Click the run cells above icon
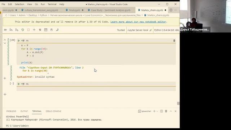231x130 pixels. [11, 30]
